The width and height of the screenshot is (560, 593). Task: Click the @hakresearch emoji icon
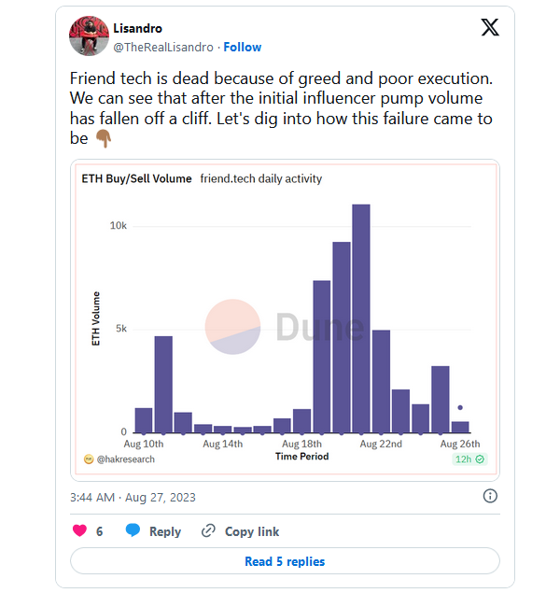89,459
